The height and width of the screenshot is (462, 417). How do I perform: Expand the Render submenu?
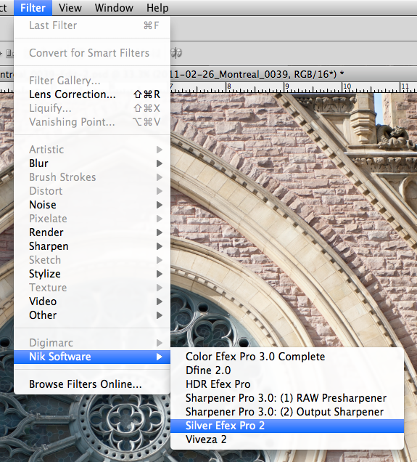(92, 232)
